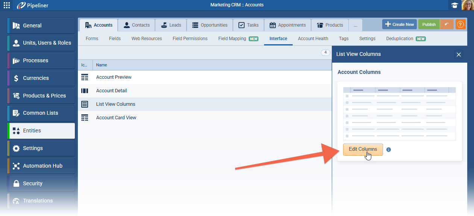Publish the changes with Publish button
Screen dimensions: 474x216
[429, 24]
